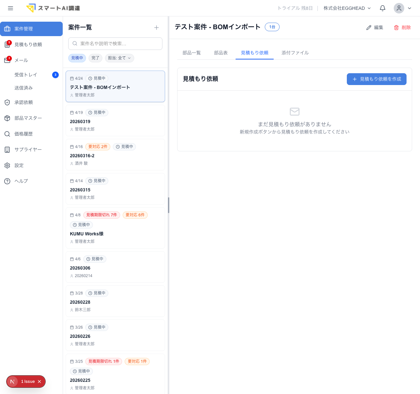This screenshot has width=420, height=394.
Task: Select the 20260316-2 case card
Action: (x=115, y=155)
